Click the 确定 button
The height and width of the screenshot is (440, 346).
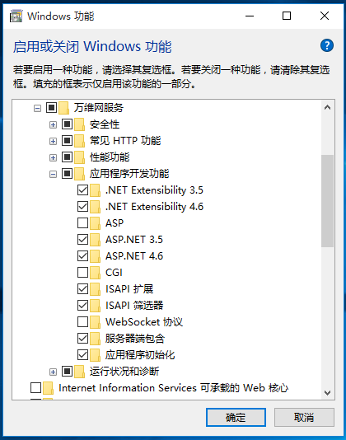pos(236,418)
